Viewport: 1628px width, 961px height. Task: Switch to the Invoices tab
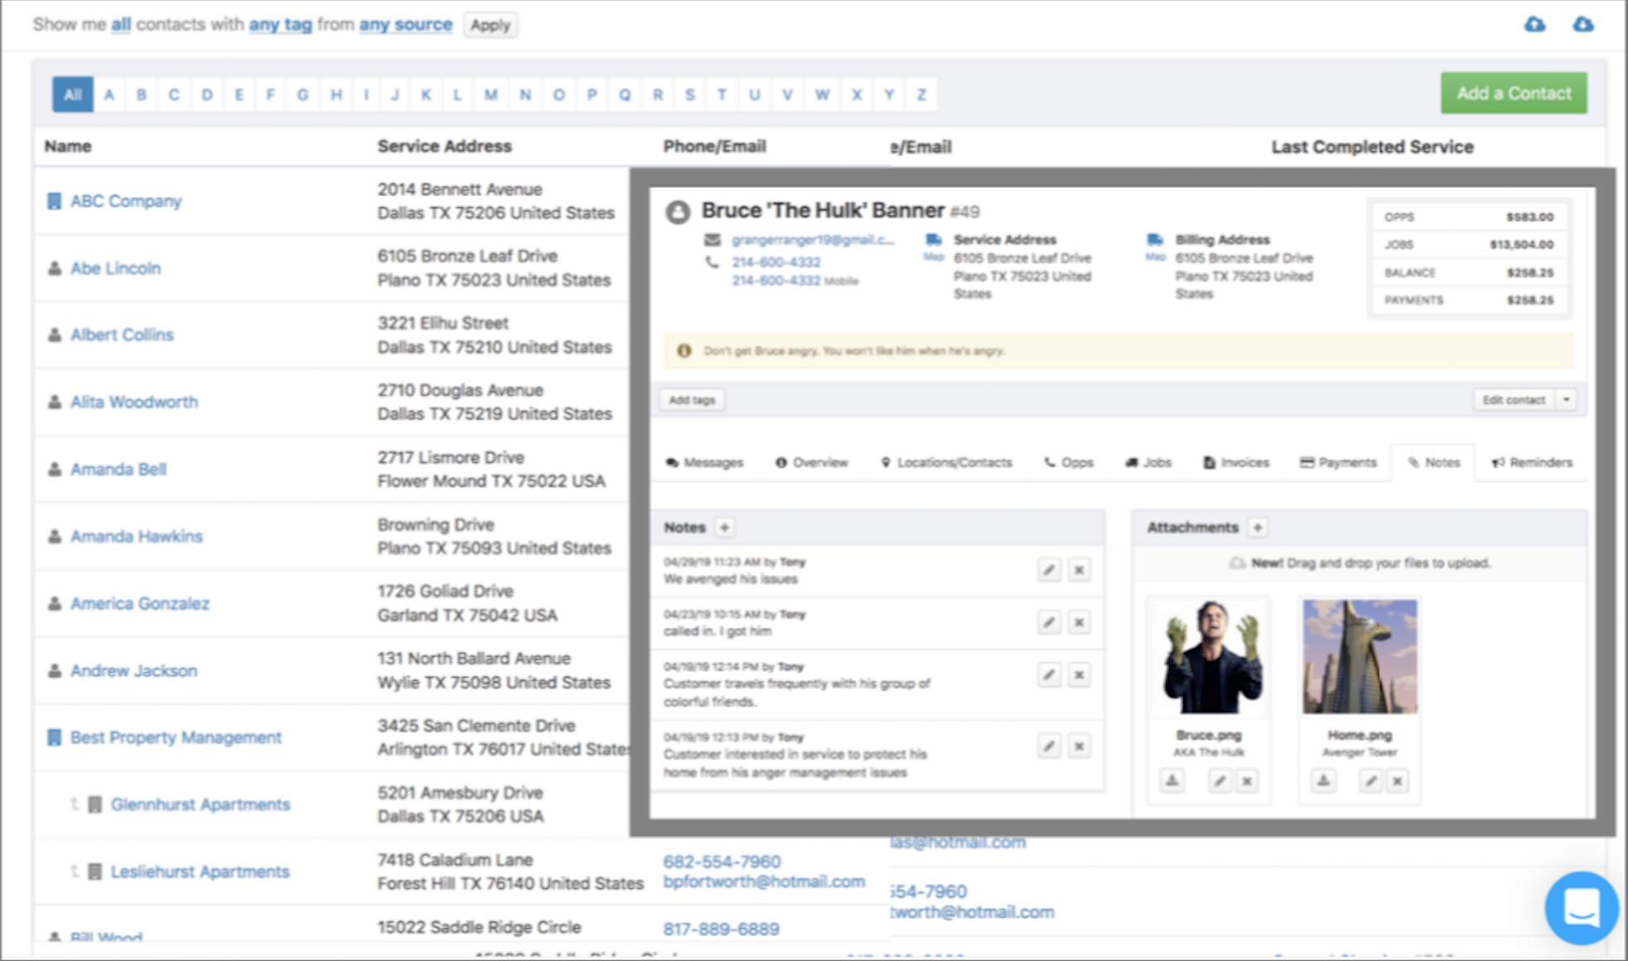[x=1236, y=462]
